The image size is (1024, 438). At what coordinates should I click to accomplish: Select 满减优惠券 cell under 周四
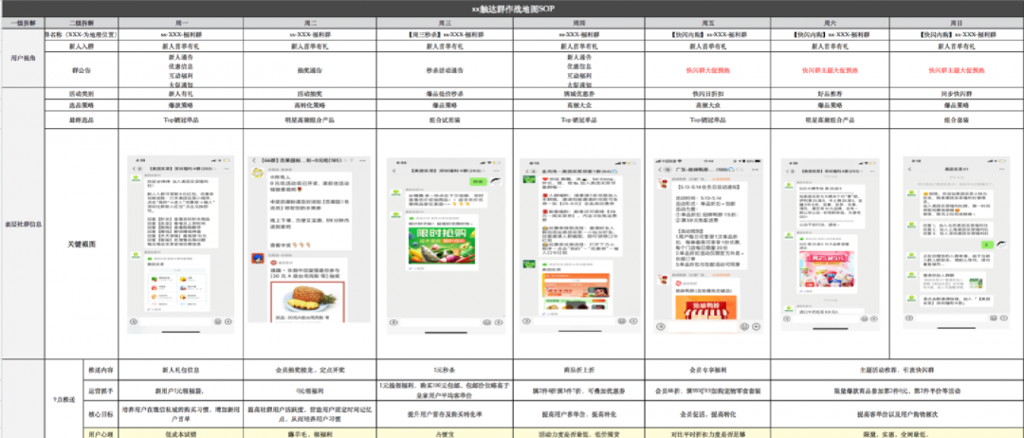579,94
